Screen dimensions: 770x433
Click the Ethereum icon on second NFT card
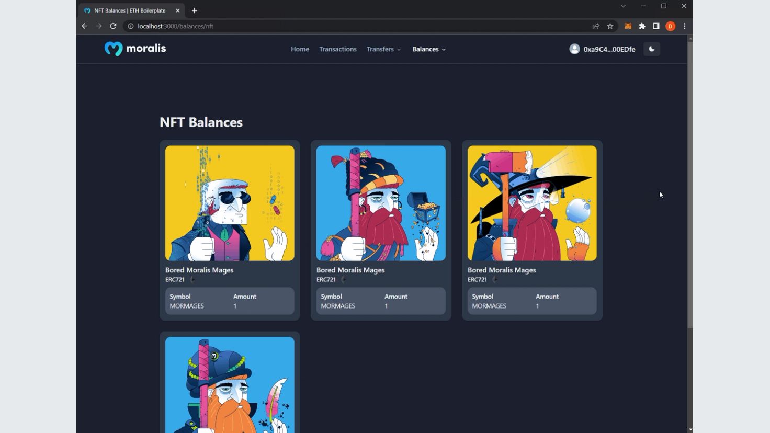(x=344, y=280)
